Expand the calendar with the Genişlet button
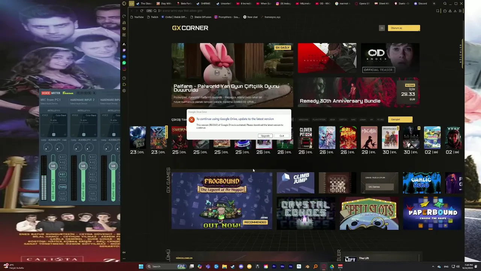Image resolution: width=481 pixels, height=271 pixels. (x=400, y=119)
